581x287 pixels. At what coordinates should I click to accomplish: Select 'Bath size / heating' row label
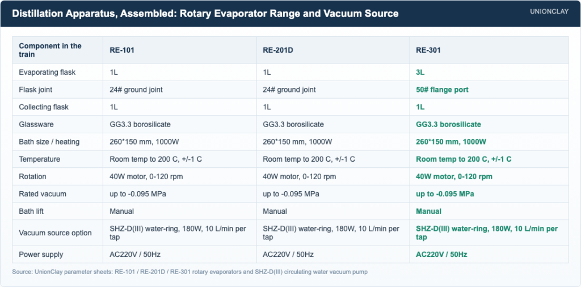click(49, 142)
